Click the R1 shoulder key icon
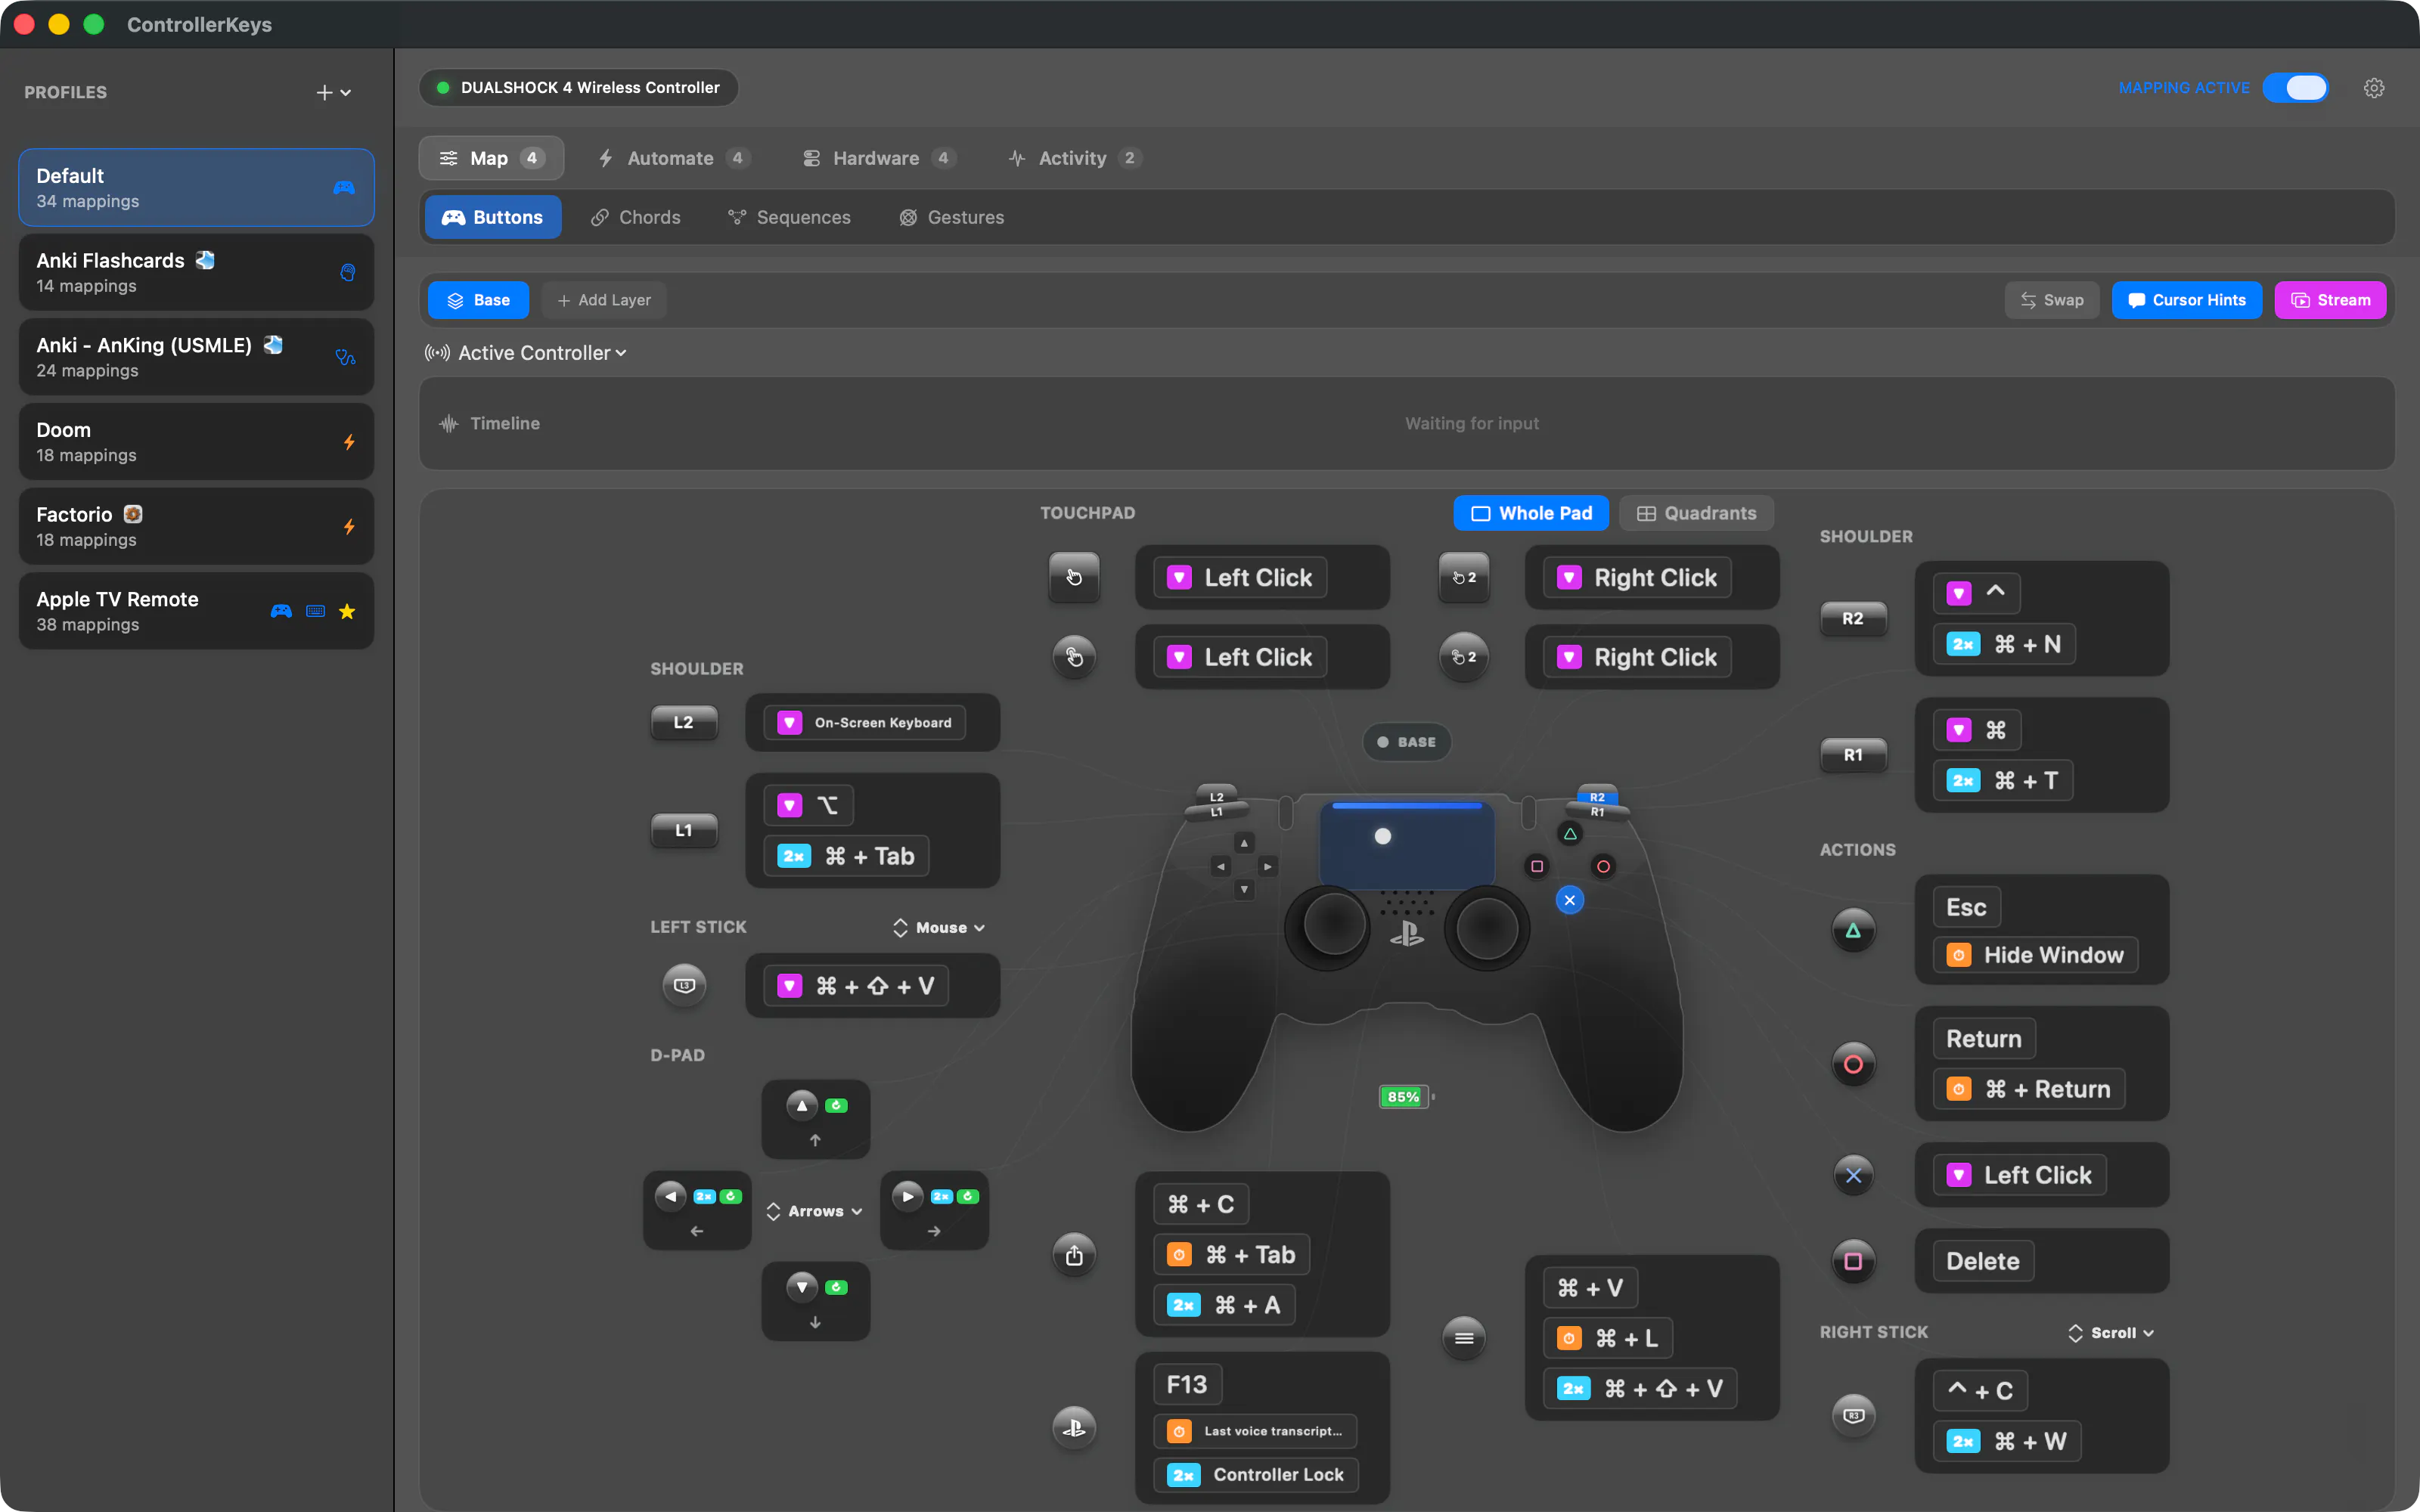Viewport: 2420px width, 1512px height. 1853,755
